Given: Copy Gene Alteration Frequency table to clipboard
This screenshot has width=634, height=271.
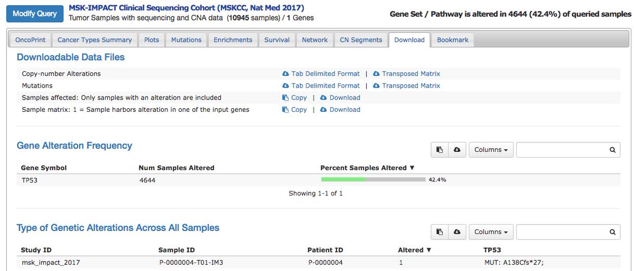Looking at the screenshot, I should (440, 150).
